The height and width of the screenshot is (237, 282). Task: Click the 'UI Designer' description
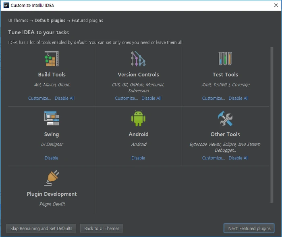click(x=52, y=145)
